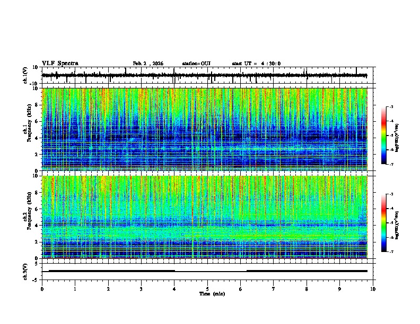Select the ch.2 "Frequency (kHz)" axis label
The height and width of the screenshot is (324, 420).
click(x=29, y=211)
